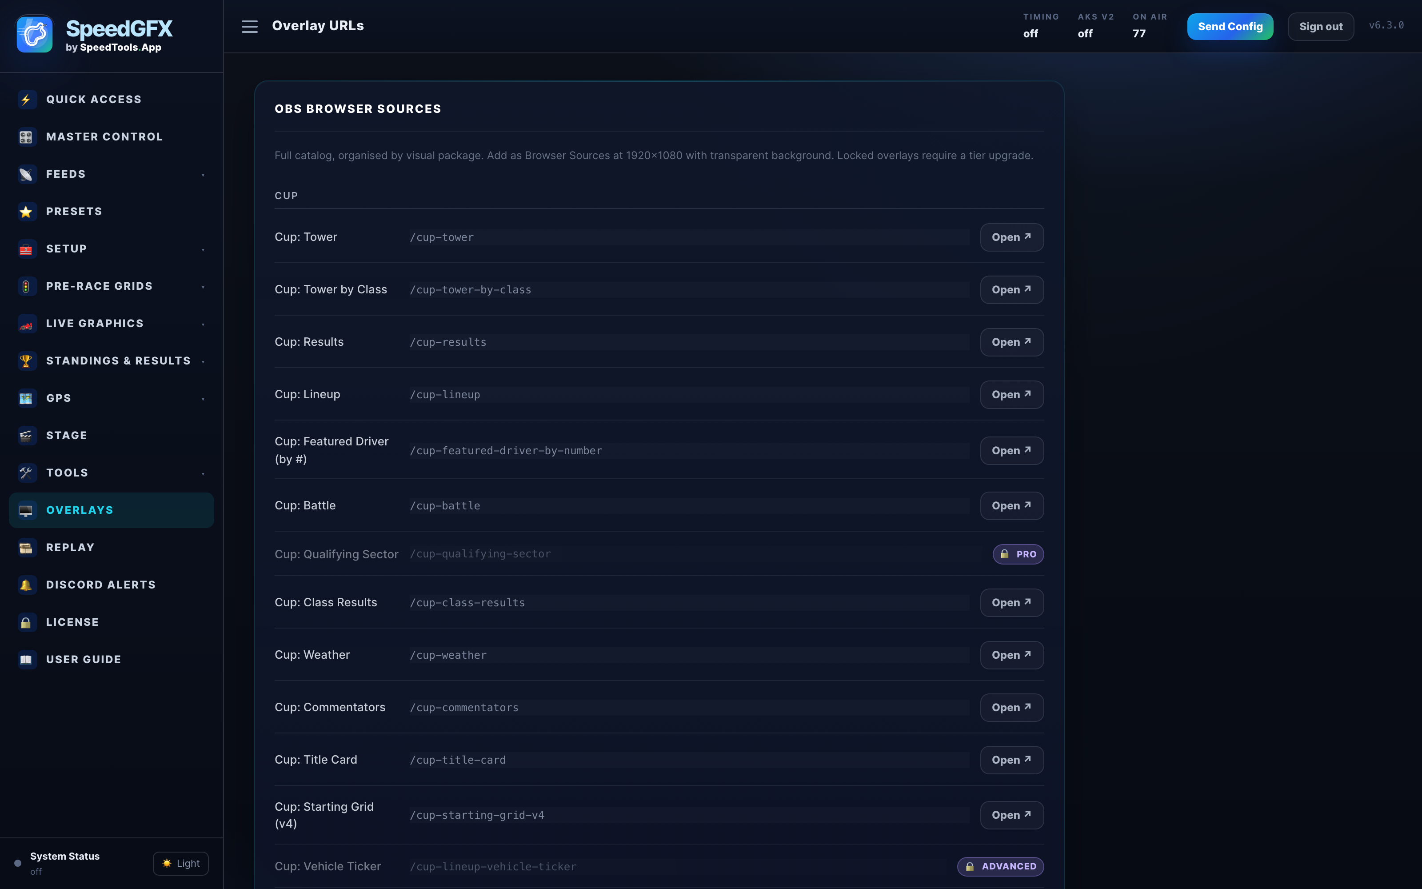Image resolution: width=1422 pixels, height=889 pixels.
Task: Click the /cup-lineup-vehicle-ticker URL text
Action: tap(492, 867)
